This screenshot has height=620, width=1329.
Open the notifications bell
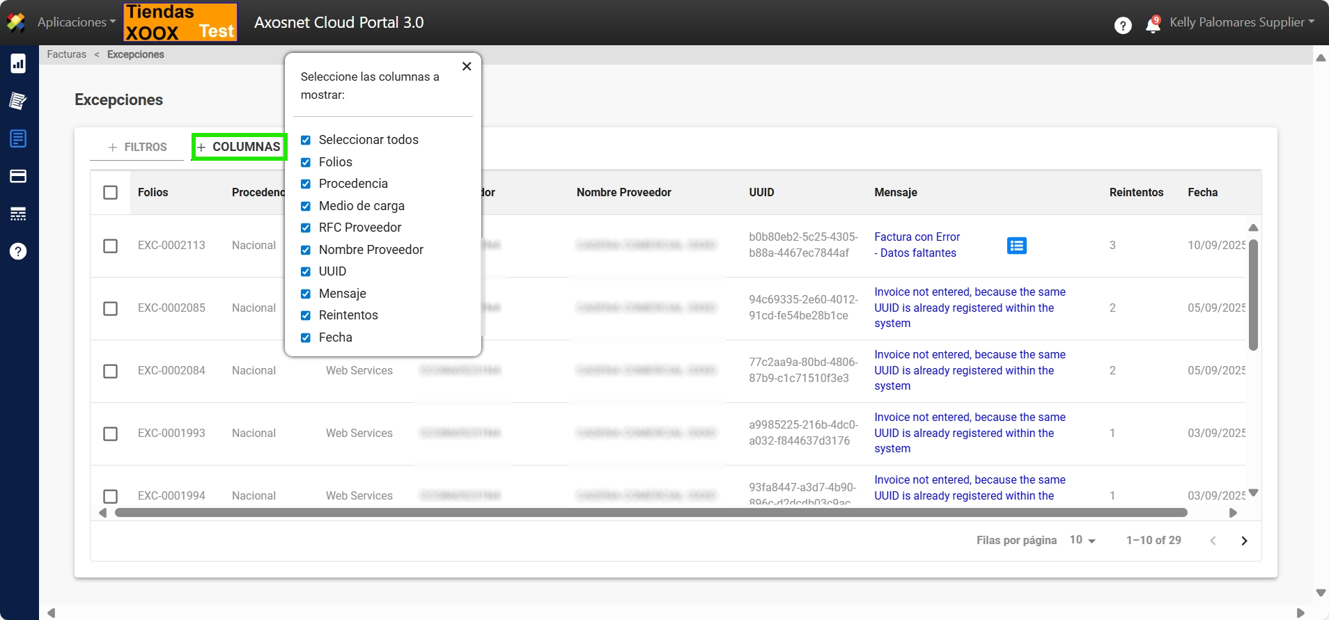pos(1153,25)
